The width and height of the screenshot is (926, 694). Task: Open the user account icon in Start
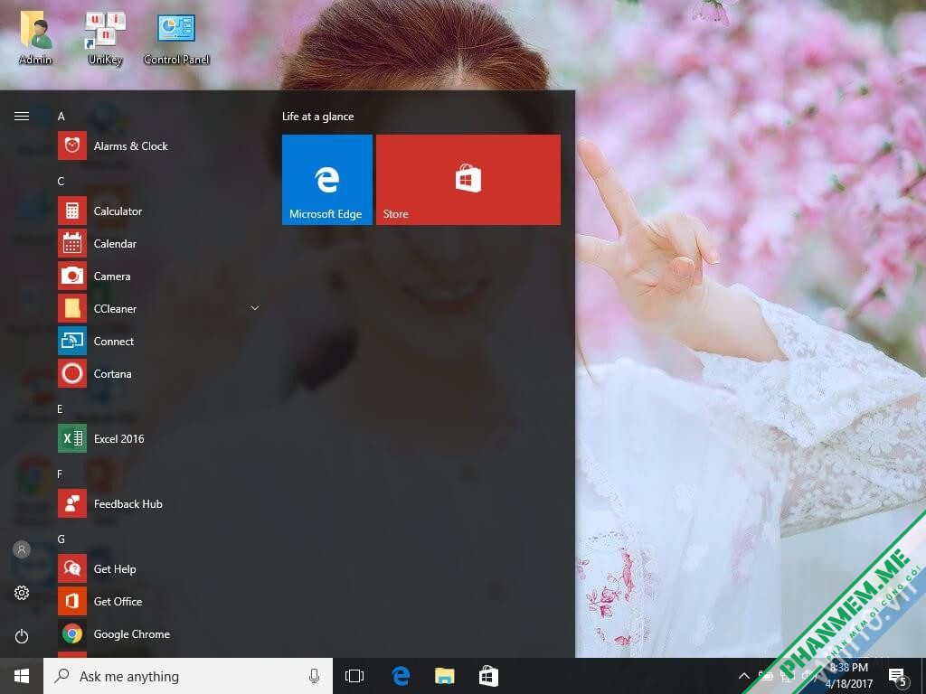(x=22, y=549)
